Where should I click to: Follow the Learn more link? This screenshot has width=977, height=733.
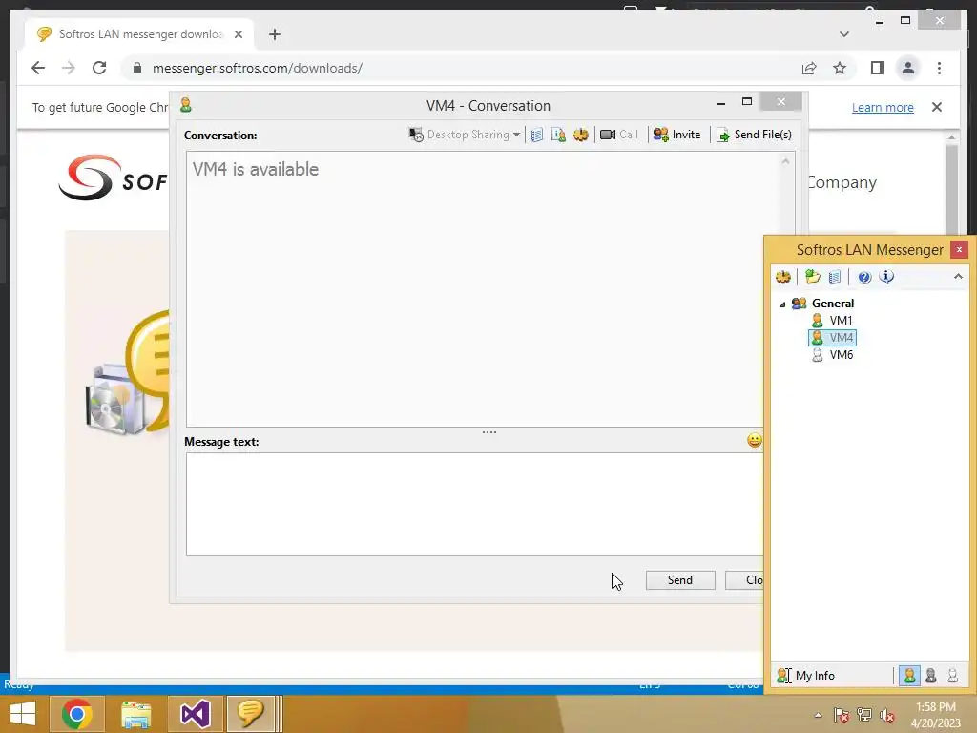click(x=883, y=107)
